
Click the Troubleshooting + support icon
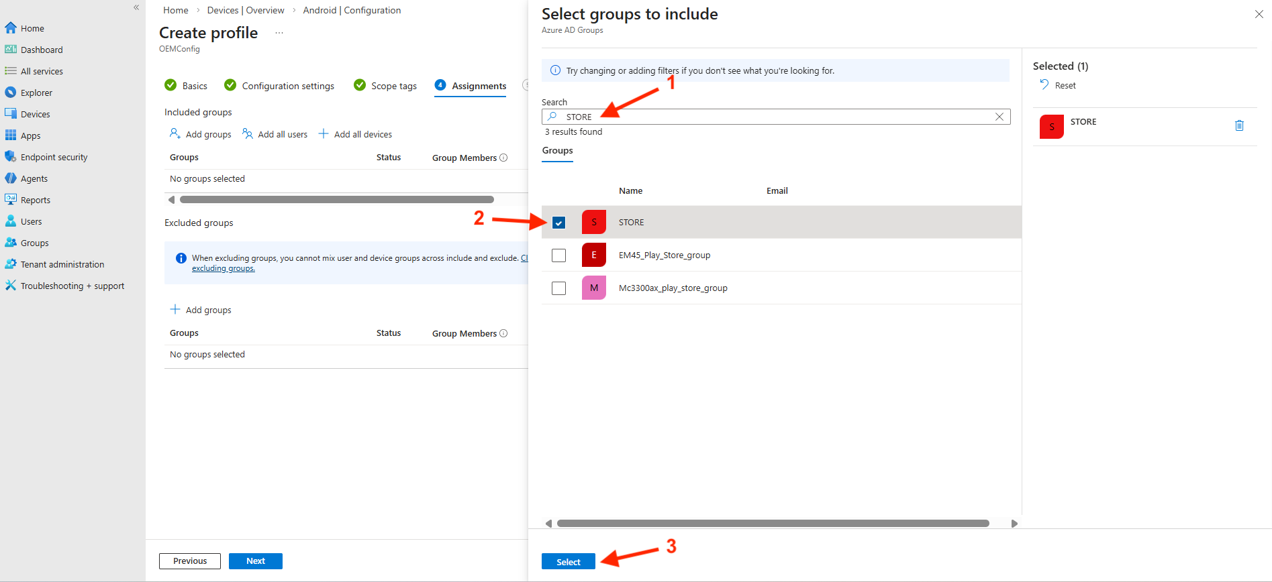(x=10, y=286)
